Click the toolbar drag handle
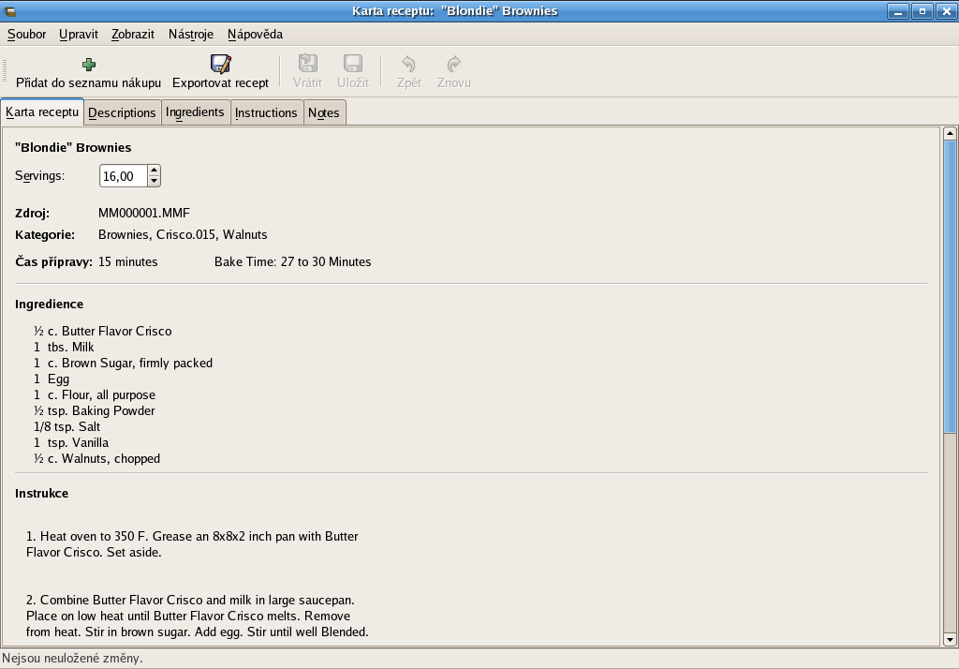Screen dimensions: 959x669 [x=5, y=71]
